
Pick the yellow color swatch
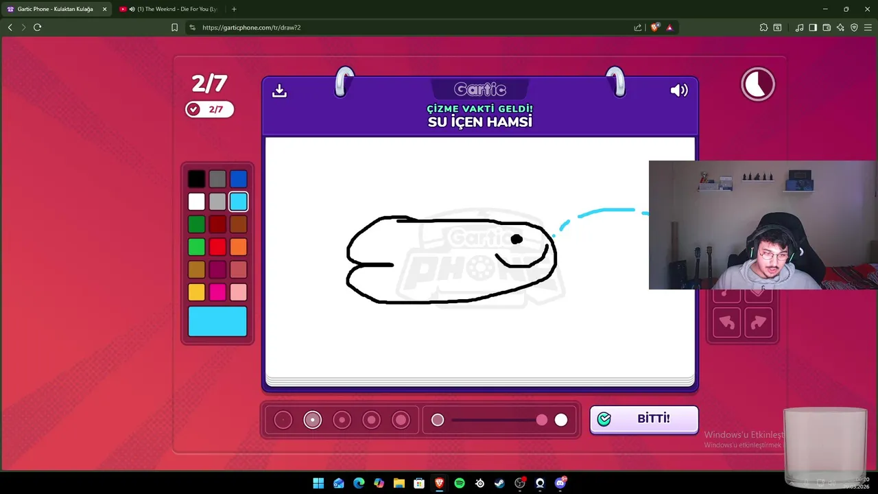tap(197, 292)
